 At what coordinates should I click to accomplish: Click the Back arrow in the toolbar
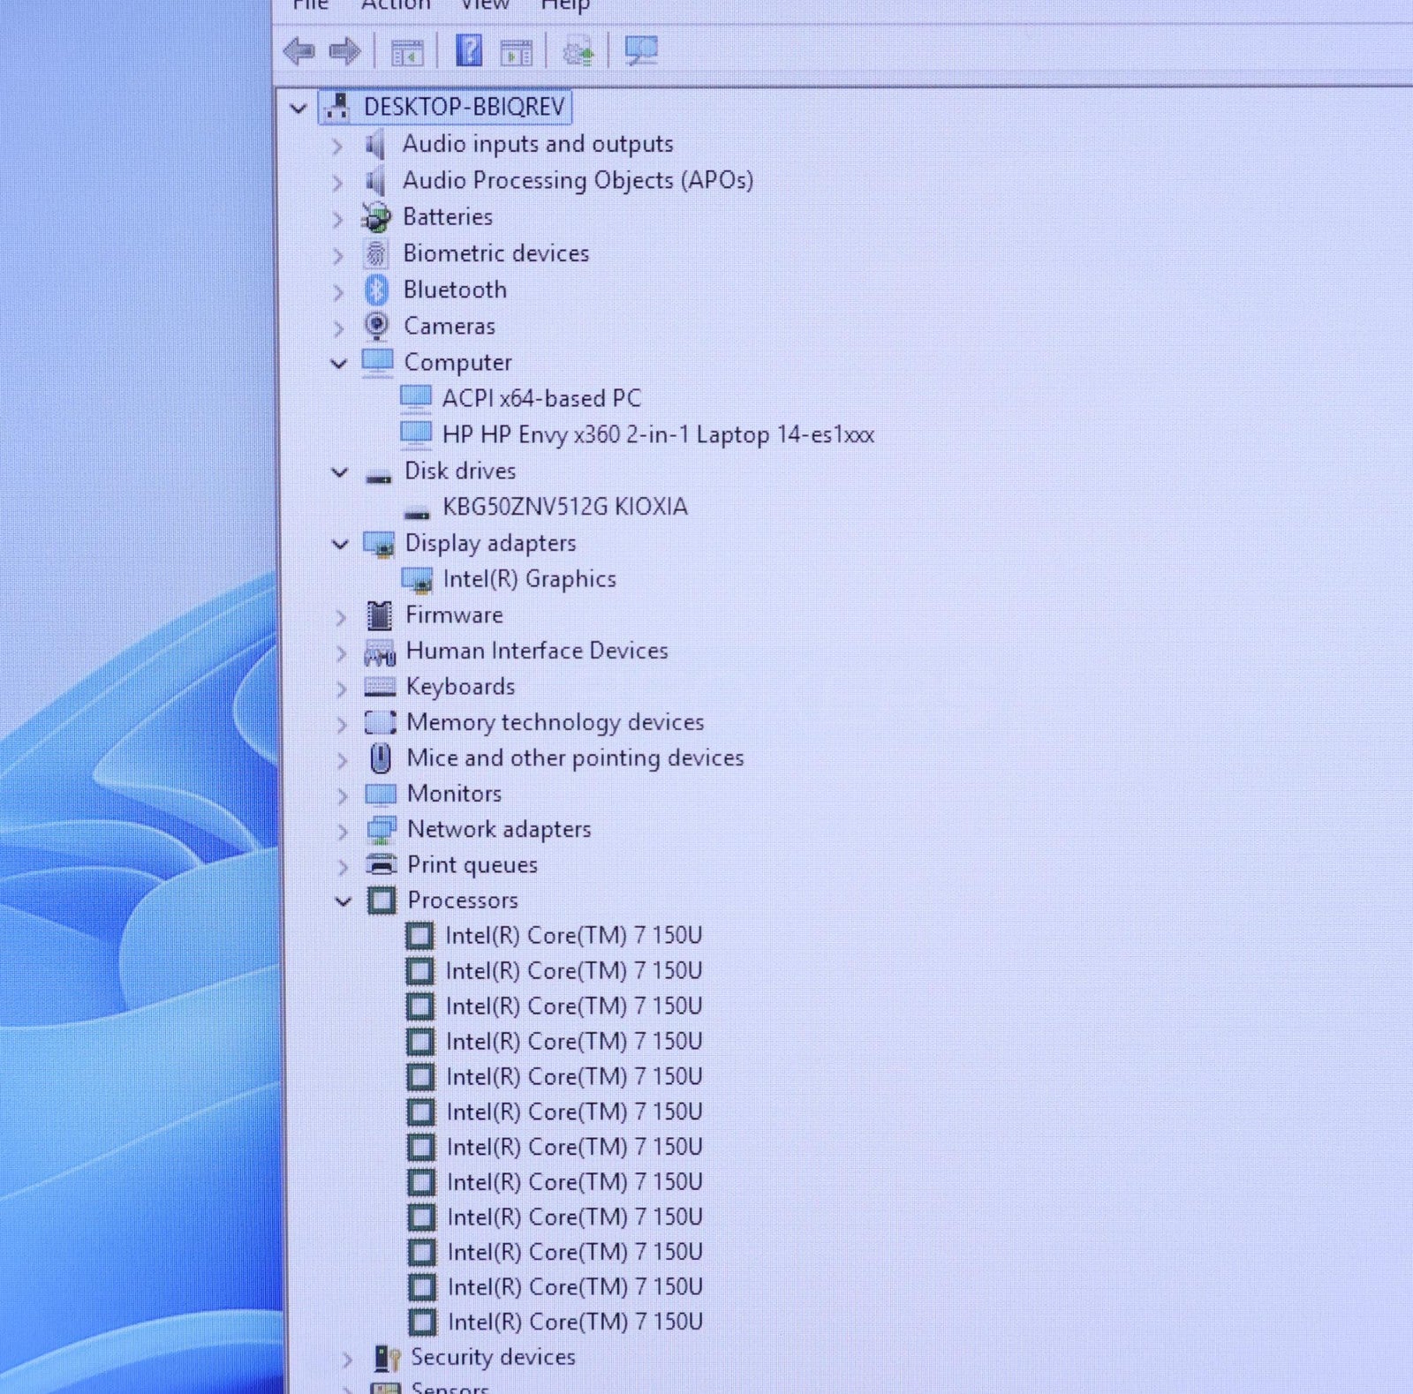pyautogui.click(x=299, y=51)
